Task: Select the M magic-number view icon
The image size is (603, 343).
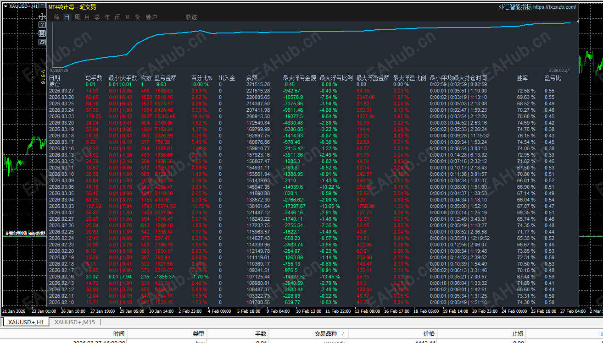Action: tap(128, 17)
